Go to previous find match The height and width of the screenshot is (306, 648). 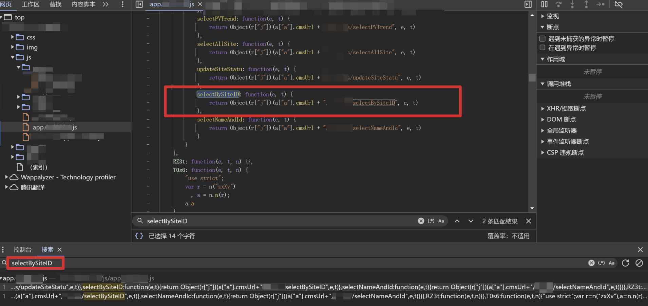point(457,221)
